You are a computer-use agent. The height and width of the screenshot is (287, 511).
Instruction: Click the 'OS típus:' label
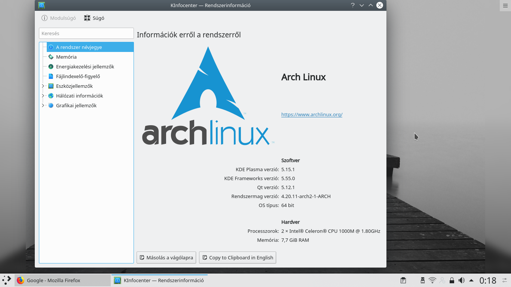click(269, 205)
